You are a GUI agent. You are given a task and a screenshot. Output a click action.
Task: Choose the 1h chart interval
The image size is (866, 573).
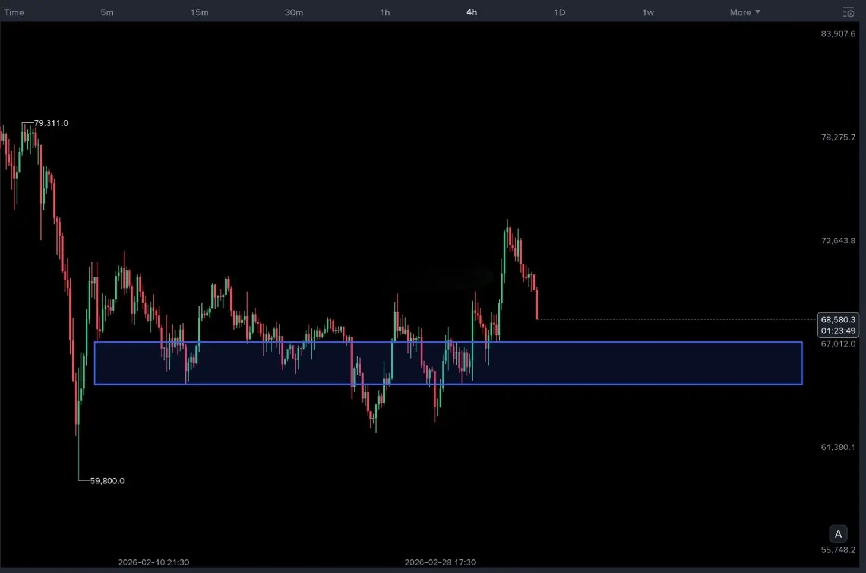pos(385,12)
